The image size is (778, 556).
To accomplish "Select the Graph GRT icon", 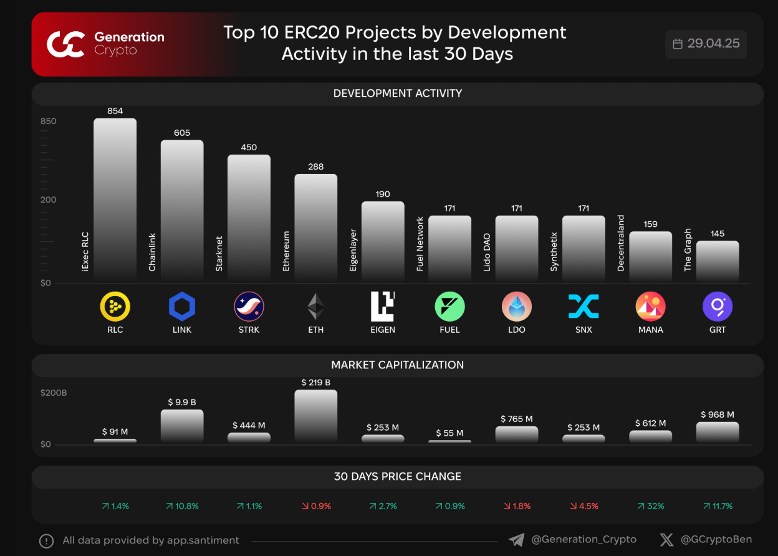I will [x=718, y=307].
